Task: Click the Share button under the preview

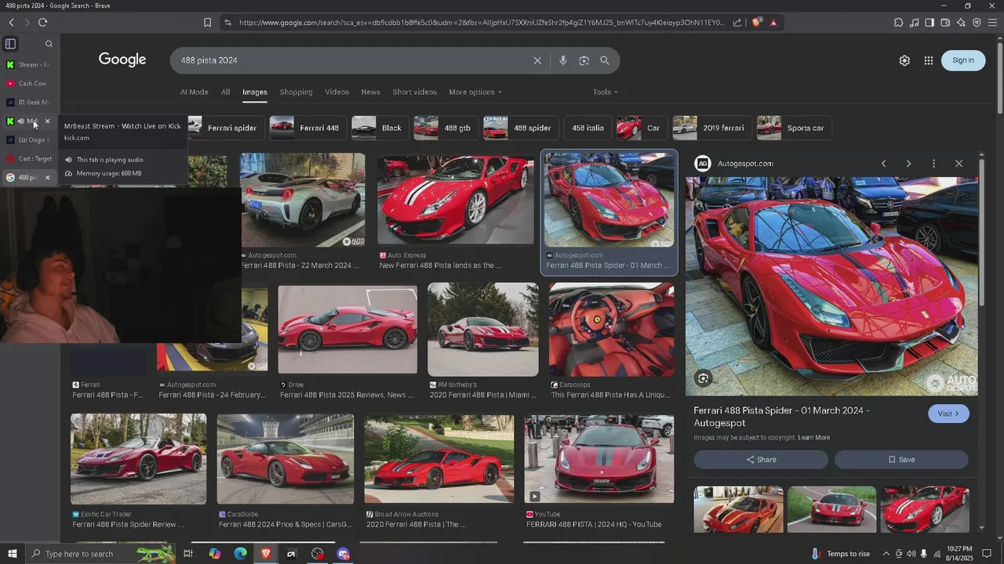Action: pyautogui.click(x=761, y=460)
